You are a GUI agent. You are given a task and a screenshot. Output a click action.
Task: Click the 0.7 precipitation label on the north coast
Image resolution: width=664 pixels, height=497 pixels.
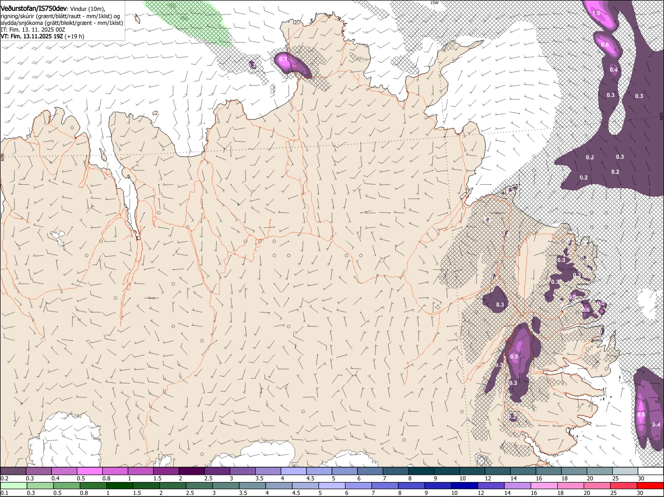coord(283,59)
